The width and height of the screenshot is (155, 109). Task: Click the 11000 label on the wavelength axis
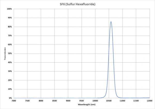click(122, 101)
